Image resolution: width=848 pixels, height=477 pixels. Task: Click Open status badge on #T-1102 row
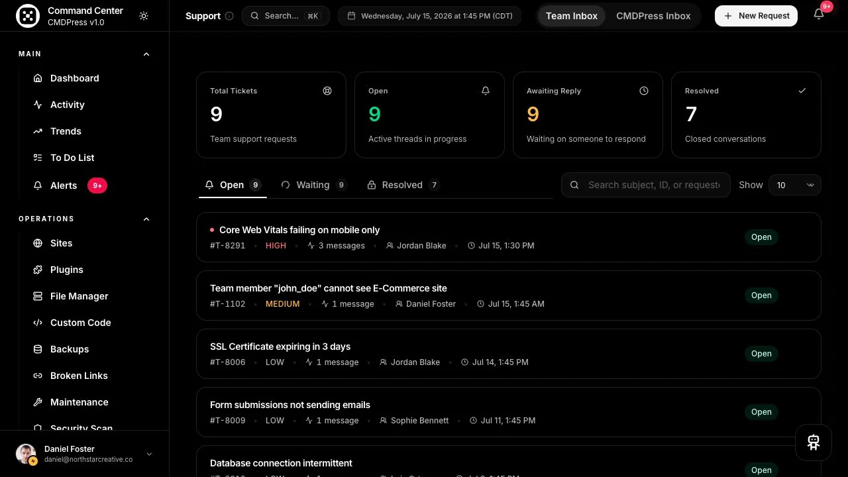coord(761,295)
